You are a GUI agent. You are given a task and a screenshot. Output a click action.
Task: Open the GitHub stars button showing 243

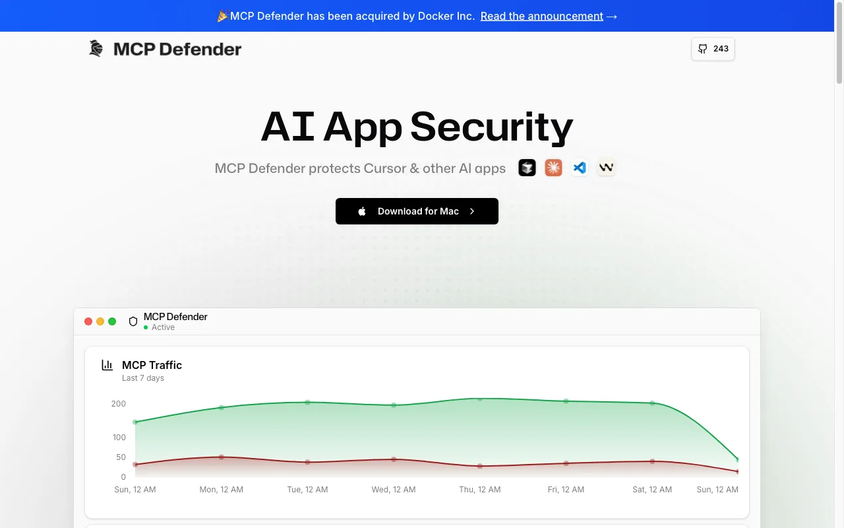713,49
